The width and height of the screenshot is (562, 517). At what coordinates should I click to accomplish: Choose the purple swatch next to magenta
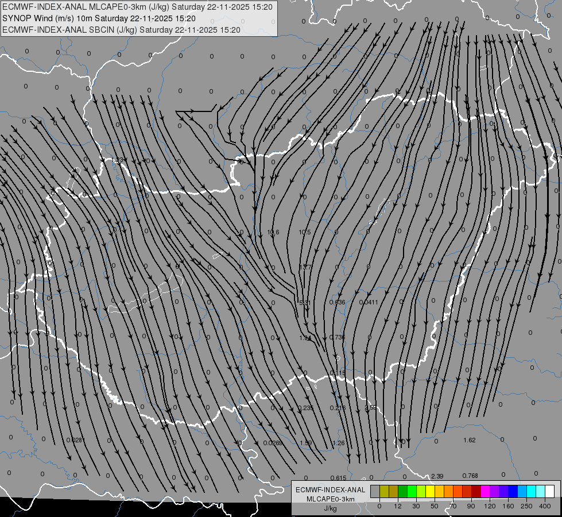click(x=495, y=491)
